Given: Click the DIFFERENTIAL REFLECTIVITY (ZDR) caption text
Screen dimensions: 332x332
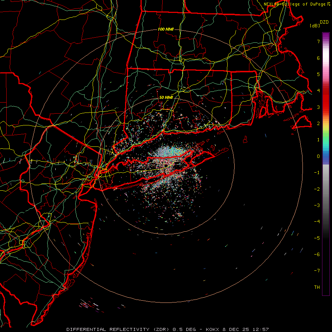Looking at the screenshot, I should (118, 329).
